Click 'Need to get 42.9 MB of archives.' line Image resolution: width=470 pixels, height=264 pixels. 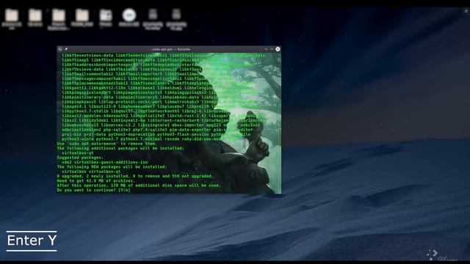point(95,181)
